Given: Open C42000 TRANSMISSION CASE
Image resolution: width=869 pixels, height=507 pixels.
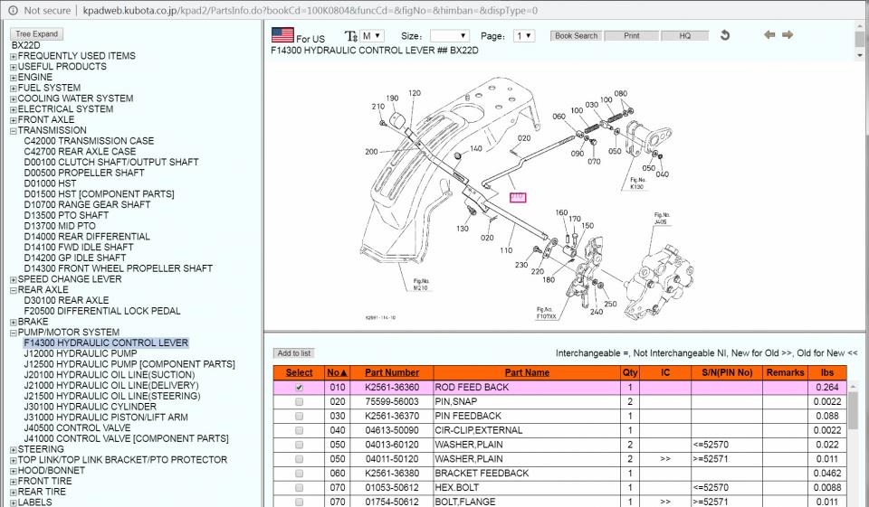Looking at the screenshot, I should click(89, 141).
